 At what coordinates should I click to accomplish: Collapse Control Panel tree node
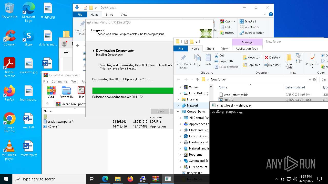178,112
